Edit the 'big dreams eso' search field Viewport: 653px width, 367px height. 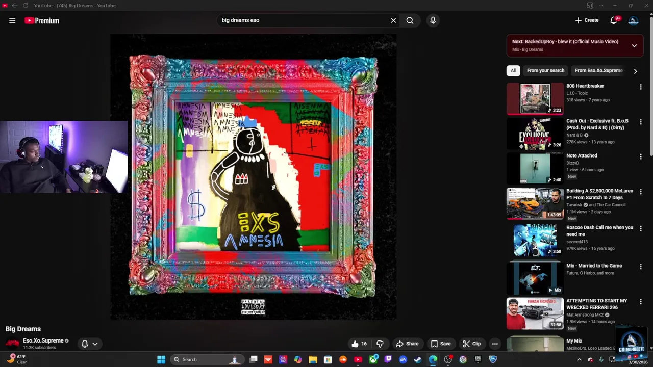(x=304, y=20)
